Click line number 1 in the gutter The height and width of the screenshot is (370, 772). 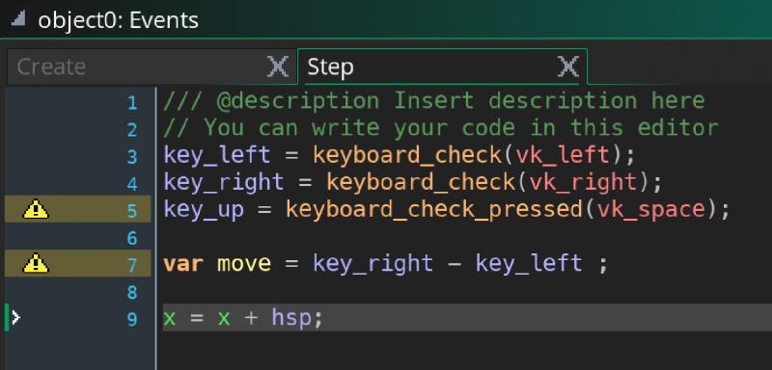click(x=132, y=103)
